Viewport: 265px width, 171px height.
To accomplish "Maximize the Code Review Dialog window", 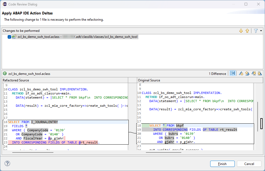I will tap(246, 4).
